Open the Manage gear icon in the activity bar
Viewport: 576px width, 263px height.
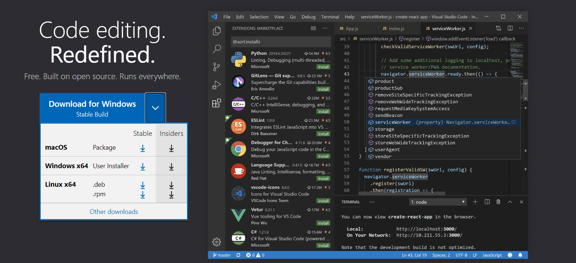(217, 242)
